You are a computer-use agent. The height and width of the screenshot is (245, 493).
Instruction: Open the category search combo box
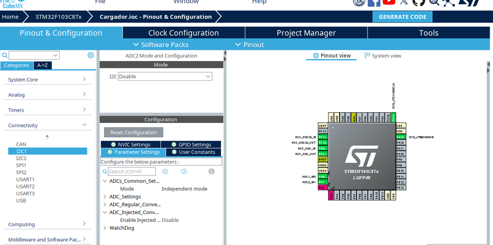34,56
